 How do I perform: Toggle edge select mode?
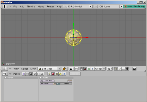point(120,69)
